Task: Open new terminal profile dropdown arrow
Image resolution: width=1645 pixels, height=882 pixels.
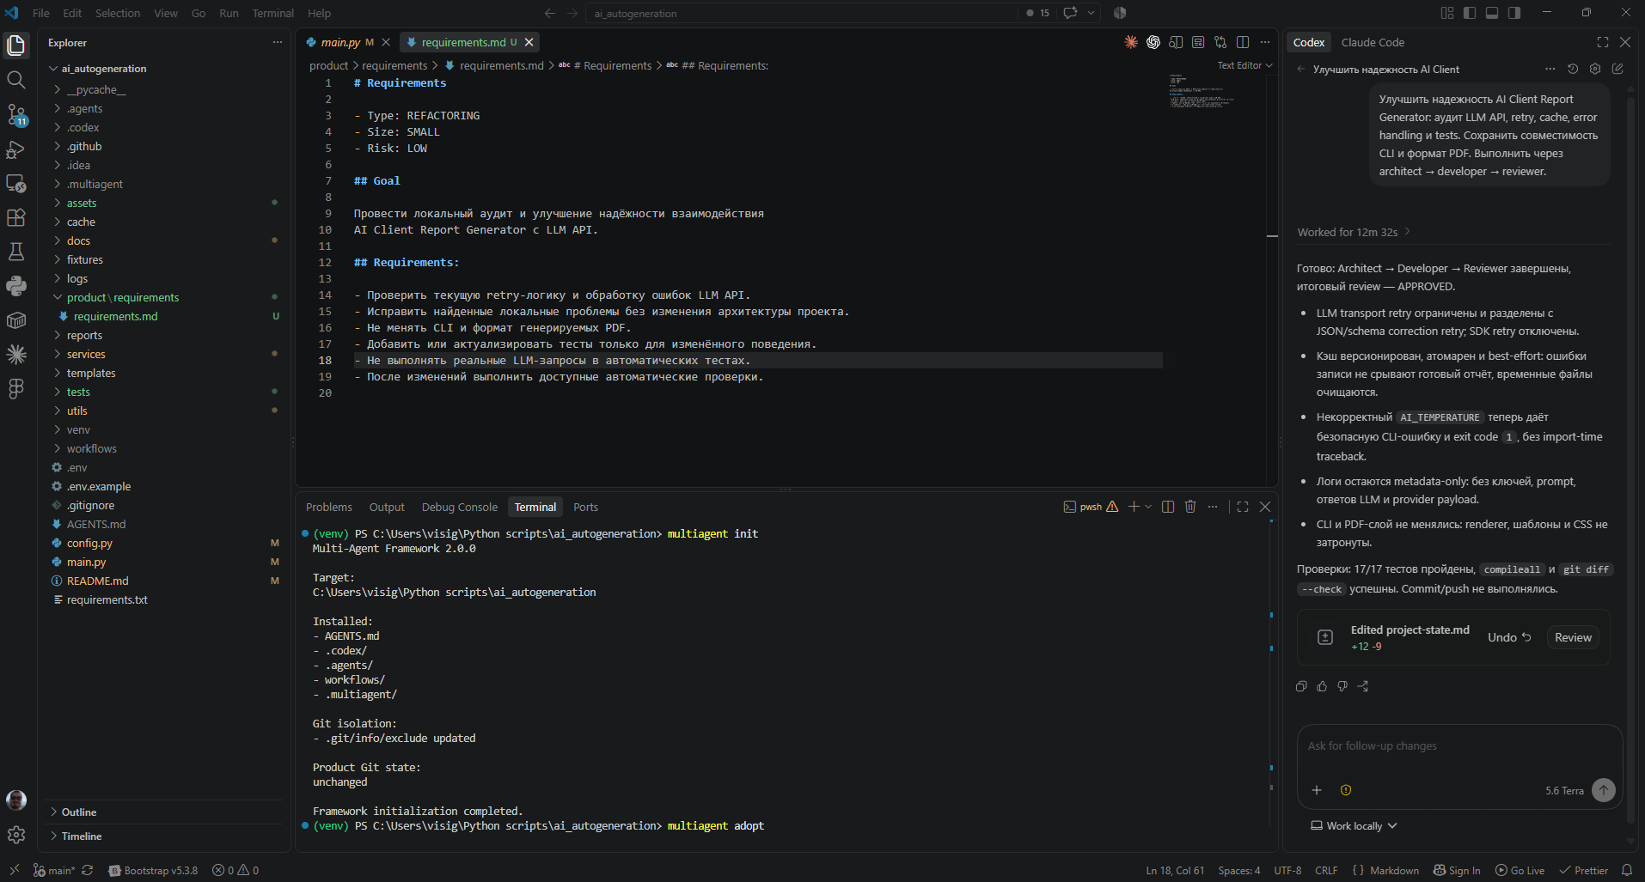Action: [x=1148, y=507]
